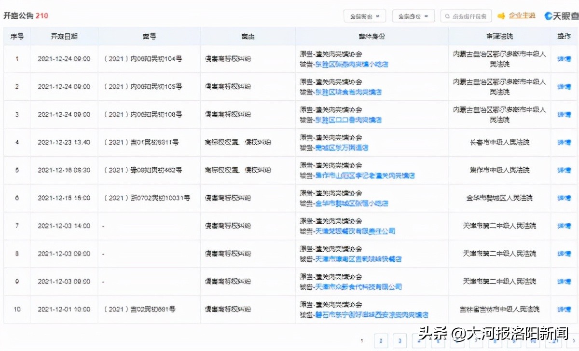The width and height of the screenshot is (579, 351).
Task: Click the 开庭日期 column header
Action: pyautogui.click(x=64, y=37)
